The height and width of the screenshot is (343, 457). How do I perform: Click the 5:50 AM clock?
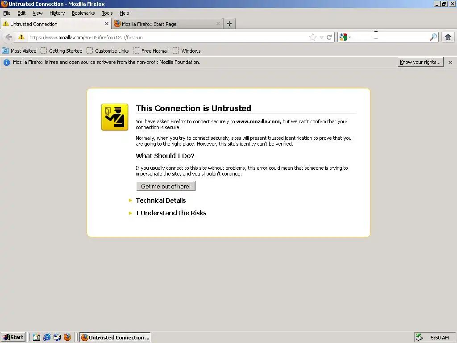[440, 338]
